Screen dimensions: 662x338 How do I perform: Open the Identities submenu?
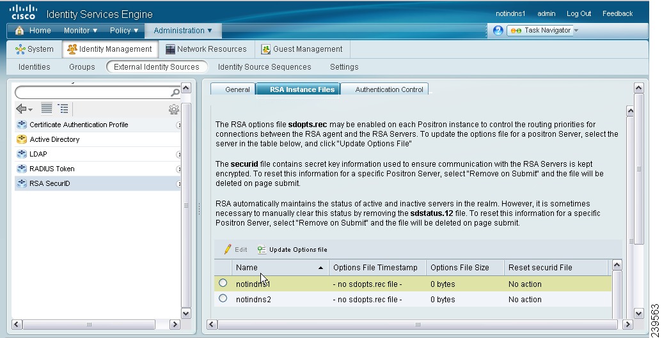pos(34,66)
